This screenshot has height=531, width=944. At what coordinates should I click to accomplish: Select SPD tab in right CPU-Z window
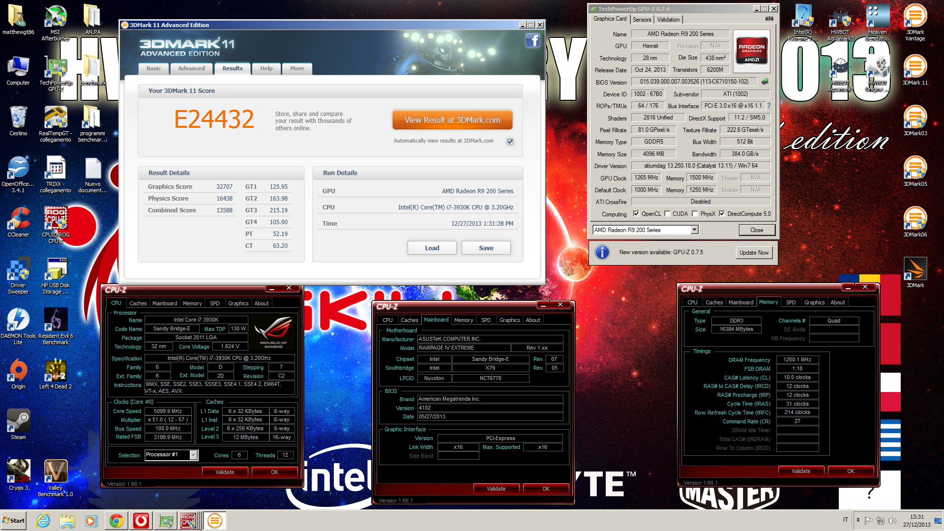click(x=791, y=302)
